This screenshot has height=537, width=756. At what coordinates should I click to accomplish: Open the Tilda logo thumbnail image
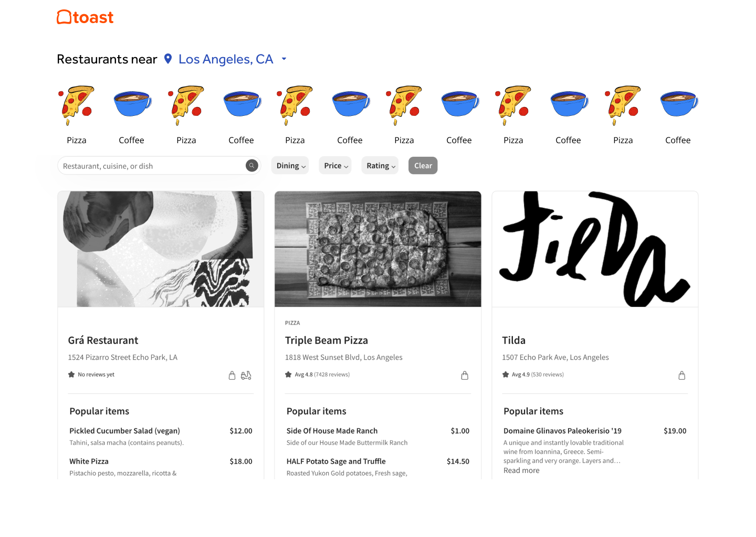(595, 249)
